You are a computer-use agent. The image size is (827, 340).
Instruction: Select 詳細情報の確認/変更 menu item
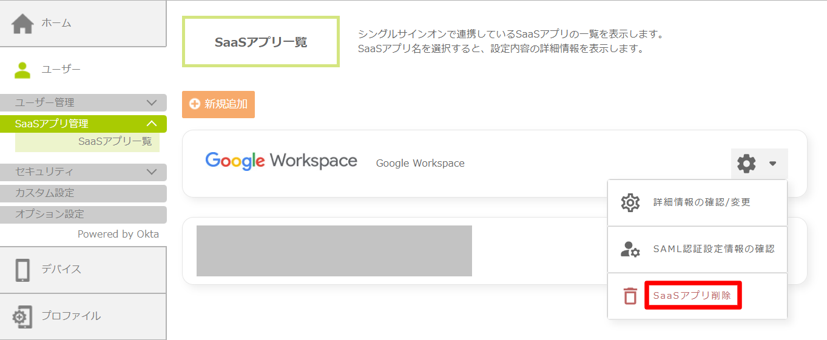click(701, 202)
